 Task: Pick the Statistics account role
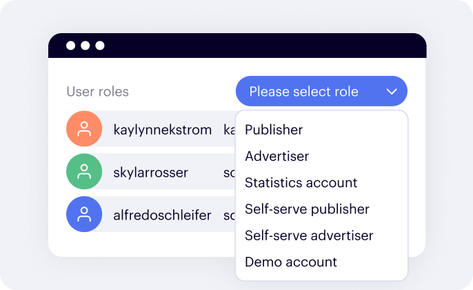tap(301, 183)
